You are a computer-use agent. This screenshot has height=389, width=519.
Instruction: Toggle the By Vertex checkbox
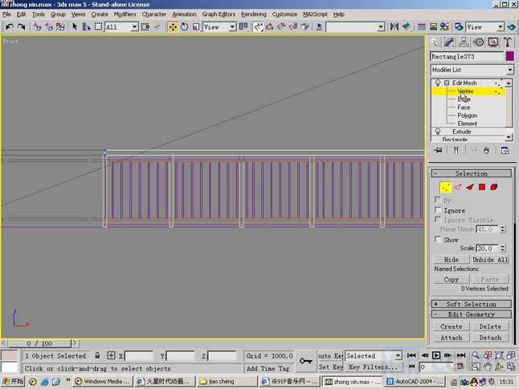coord(438,200)
